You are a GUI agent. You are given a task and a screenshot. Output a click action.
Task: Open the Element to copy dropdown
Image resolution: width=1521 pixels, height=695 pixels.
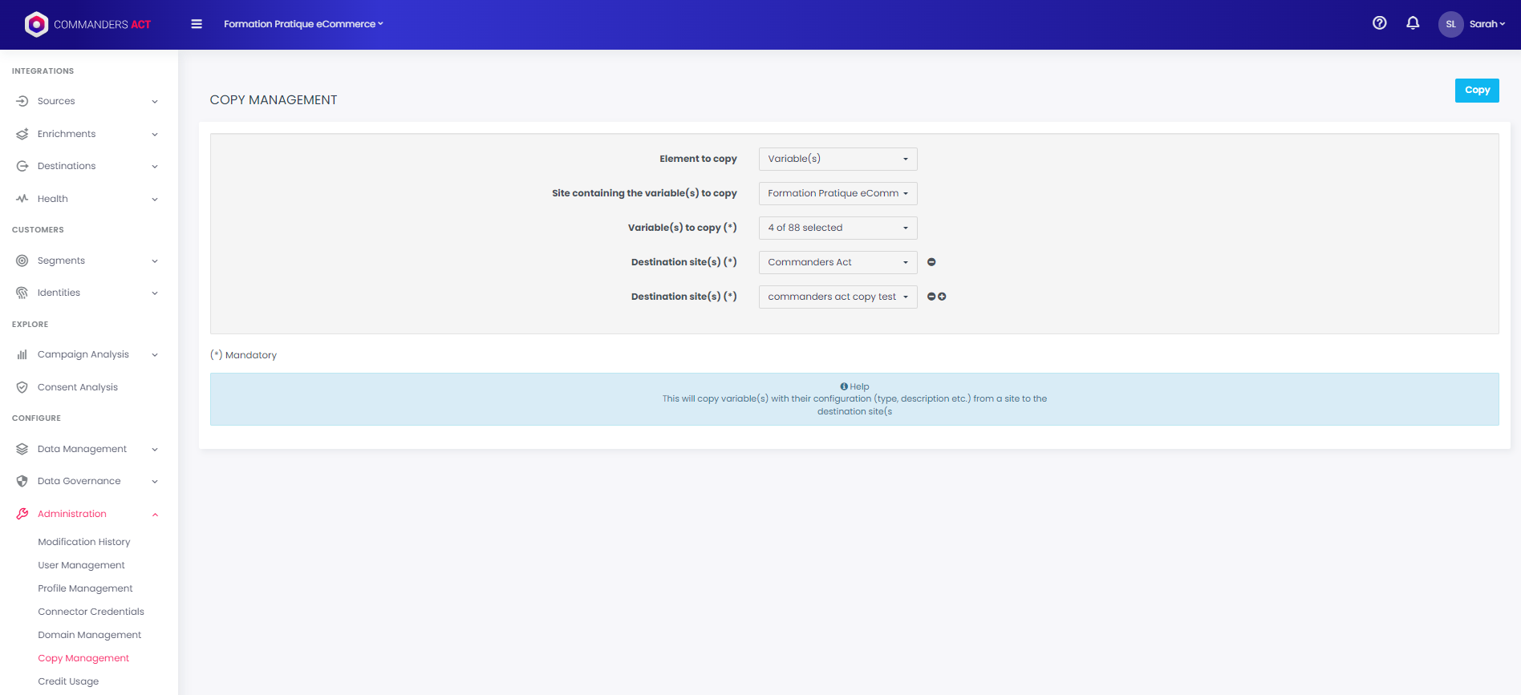[838, 159]
